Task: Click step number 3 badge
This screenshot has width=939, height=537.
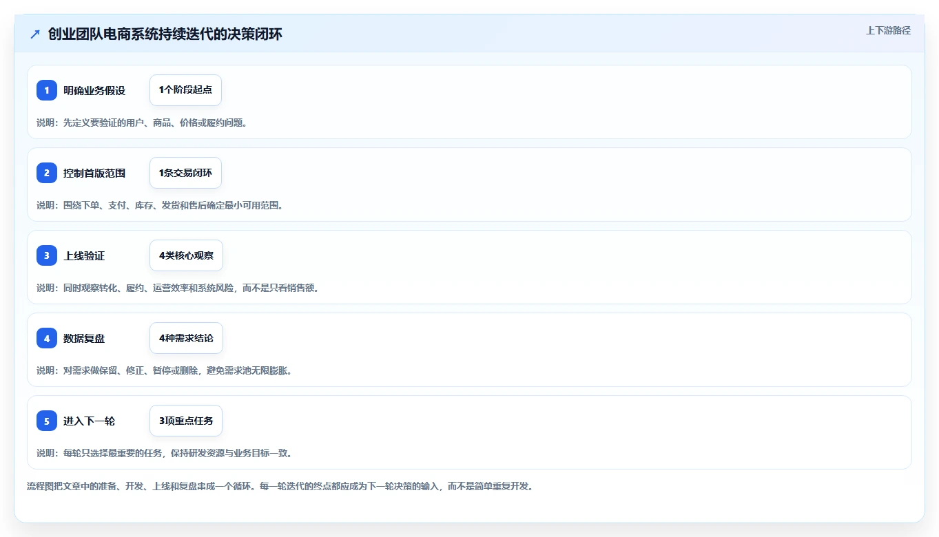Action: click(47, 255)
